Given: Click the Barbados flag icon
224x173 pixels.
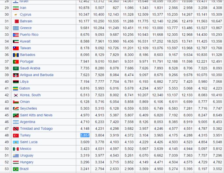Looking at the screenshot, I should [x=16, y=55].
